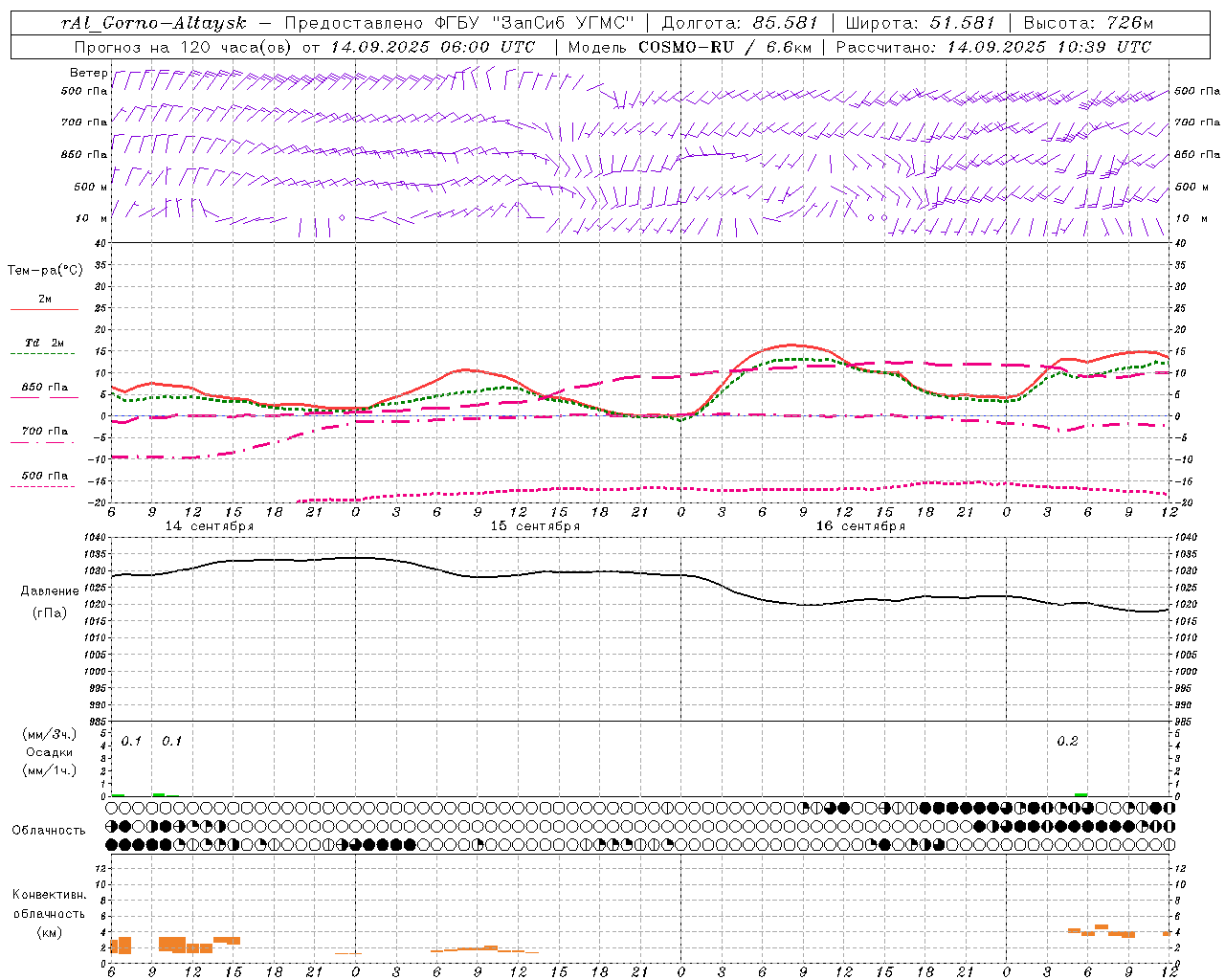Select the model name COSMO-RU / 6.6км
This screenshot has height=980, width=1225.
pyautogui.click(x=725, y=46)
